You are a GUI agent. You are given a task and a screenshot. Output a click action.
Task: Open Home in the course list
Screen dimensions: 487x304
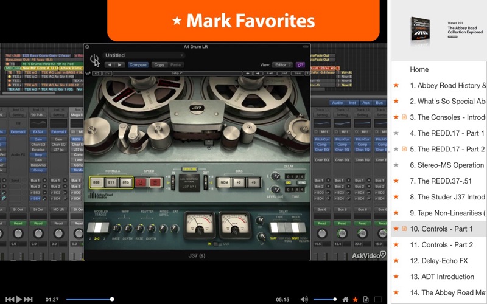(x=419, y=69)
